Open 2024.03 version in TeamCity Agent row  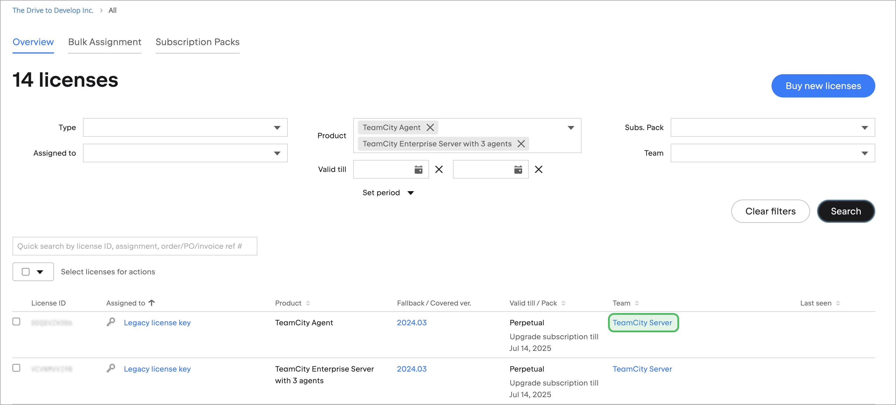tap(412, 323)
